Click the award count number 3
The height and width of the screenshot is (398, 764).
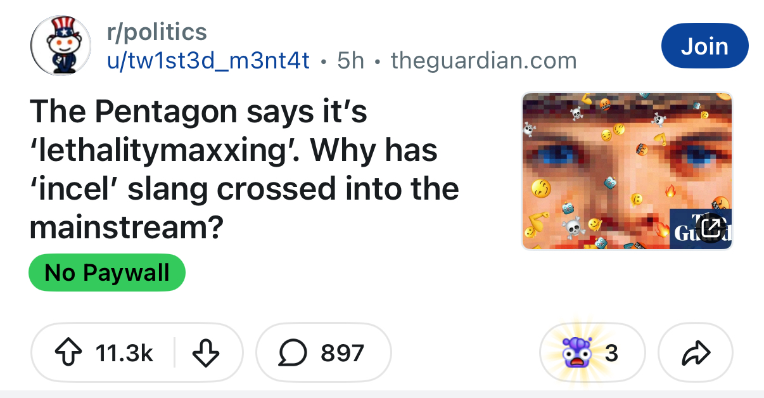coord(611,352)
